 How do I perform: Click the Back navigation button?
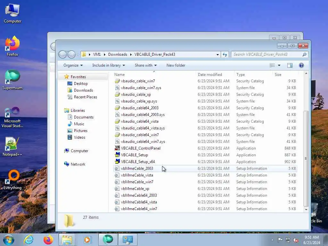pos(62,54)
